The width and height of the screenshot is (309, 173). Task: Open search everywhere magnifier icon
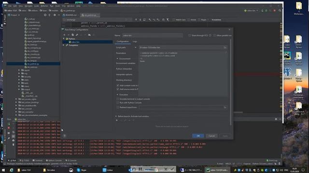tap(280, 11)
